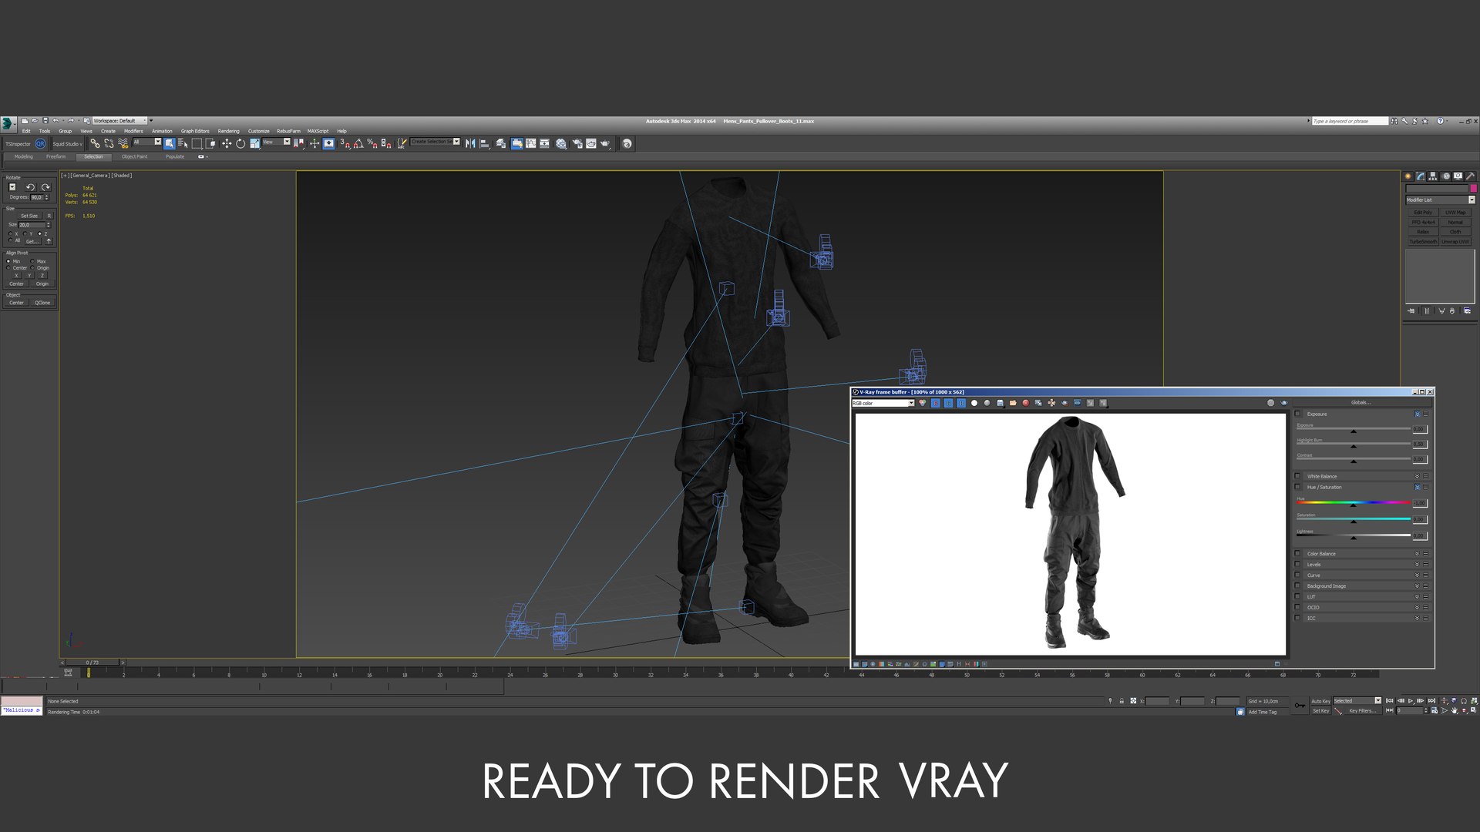Click the TurboSmooth modifier button

pos(1423,242)
